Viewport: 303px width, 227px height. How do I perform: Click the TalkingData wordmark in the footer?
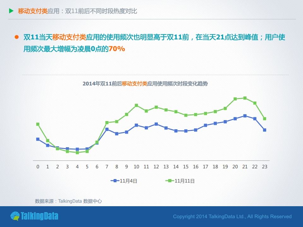click(x=39, y=216)
